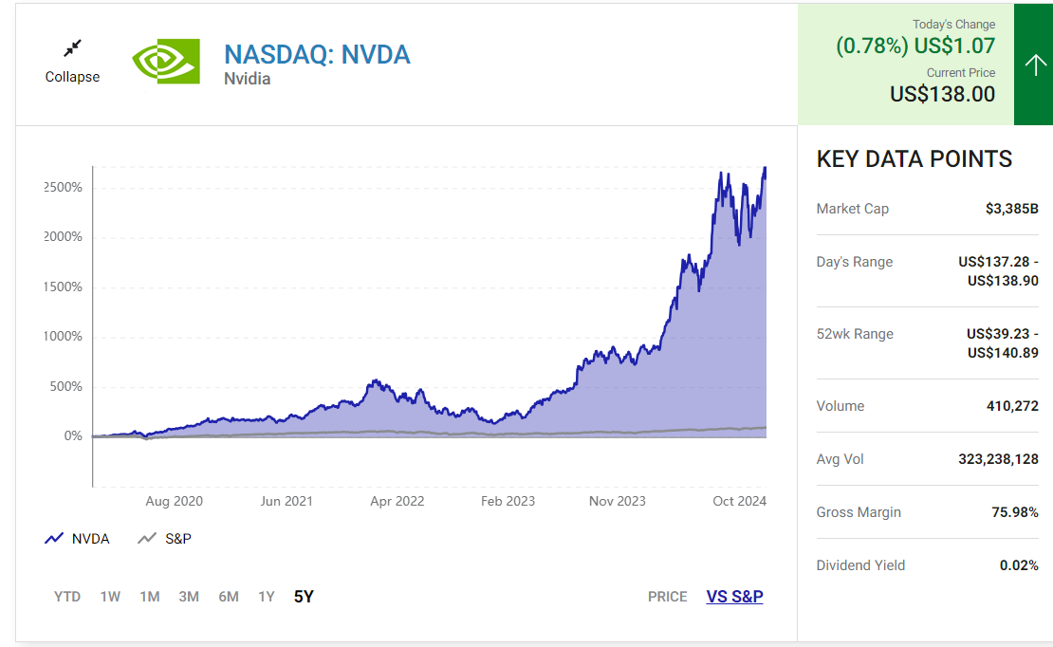
Task: Click the Feb 2023 axis label
Action: click(508, 501)
